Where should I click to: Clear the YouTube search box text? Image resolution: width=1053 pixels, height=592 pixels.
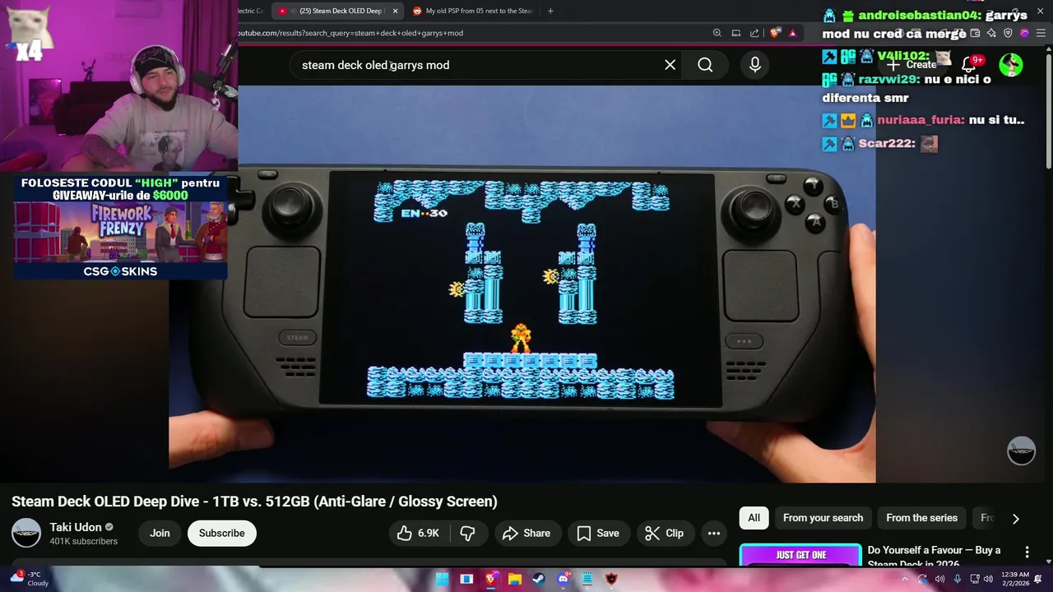[670, 65]
